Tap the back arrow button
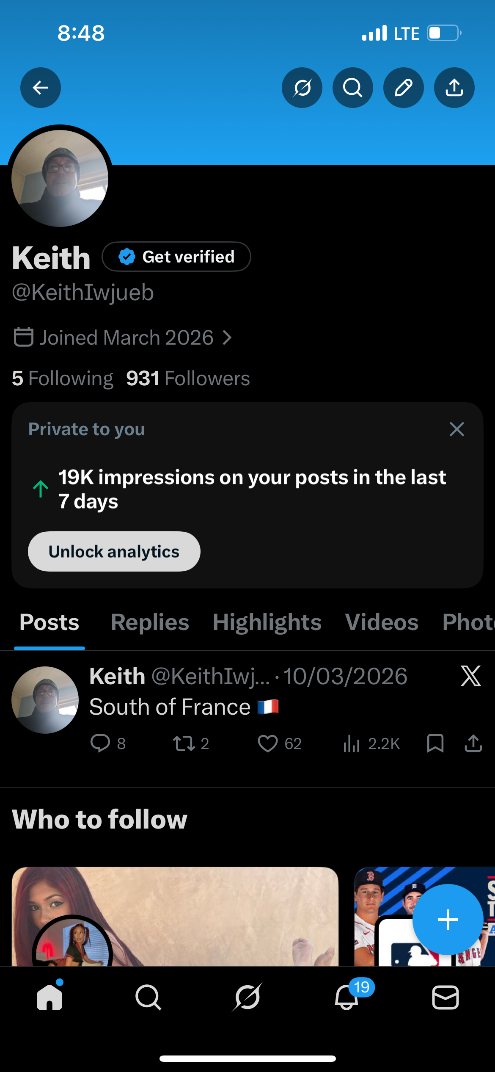This screenshot has height=1072, width=495. pyautogui.click(x=41, y=88)
